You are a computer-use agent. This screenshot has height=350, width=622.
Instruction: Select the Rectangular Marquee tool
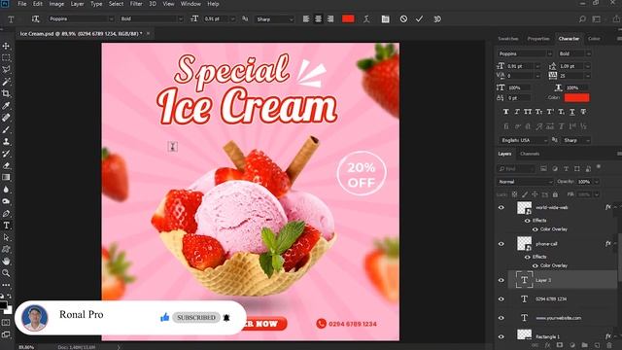6,58
